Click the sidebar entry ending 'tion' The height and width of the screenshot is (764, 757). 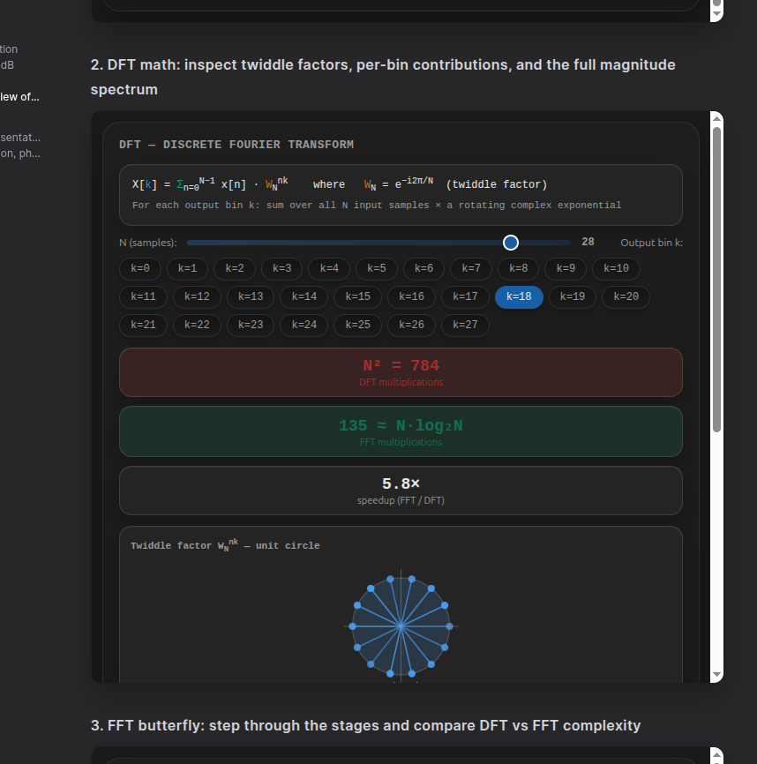pyautogui.click(x=9, y=49)
